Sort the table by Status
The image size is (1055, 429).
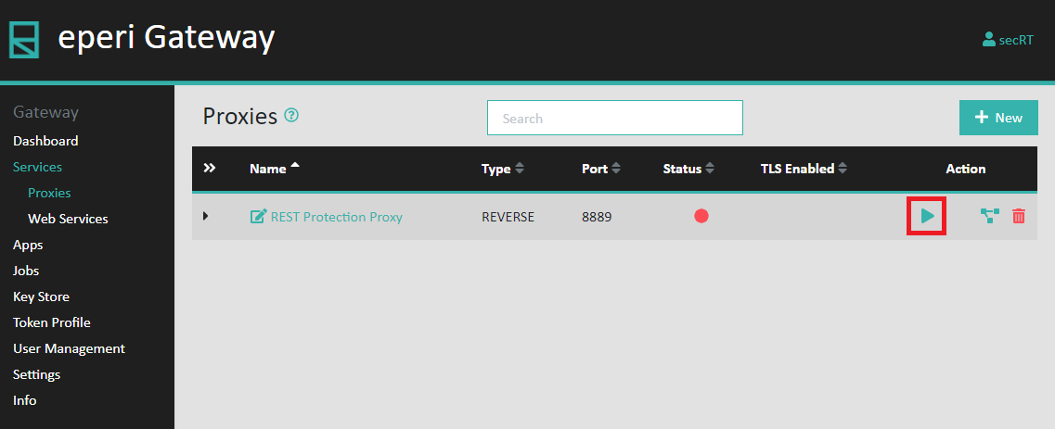coord(688,170)
